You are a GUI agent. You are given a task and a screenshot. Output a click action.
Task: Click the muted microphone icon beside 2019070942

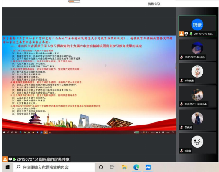point(182,57)
